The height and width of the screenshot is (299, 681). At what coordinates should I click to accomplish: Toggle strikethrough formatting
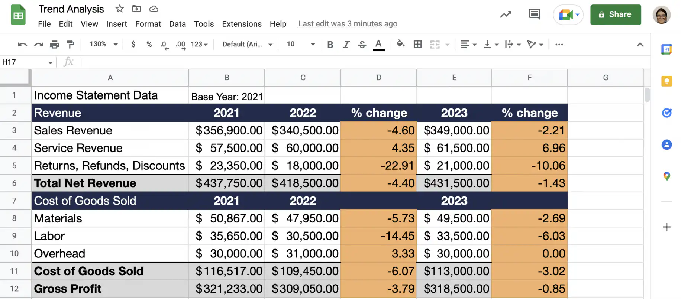[362, 45]
